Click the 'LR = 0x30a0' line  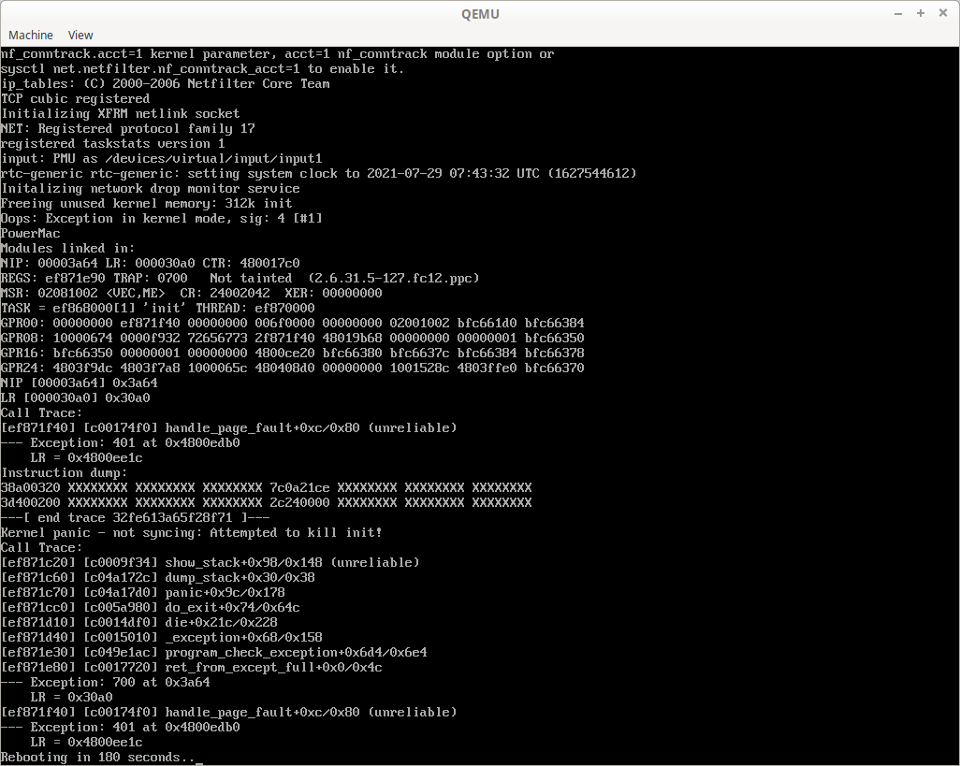(71, 698)
